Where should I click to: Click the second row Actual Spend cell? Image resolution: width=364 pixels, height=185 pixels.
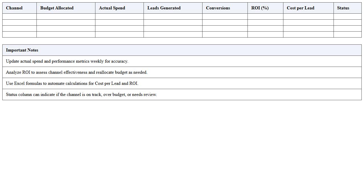tap(119, 22)
